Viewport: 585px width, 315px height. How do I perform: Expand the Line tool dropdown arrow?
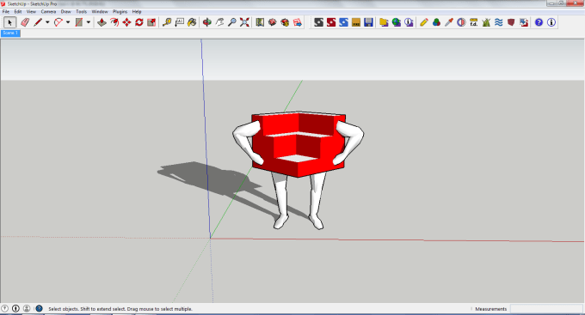pyautogui.click(x=47, y=22)
